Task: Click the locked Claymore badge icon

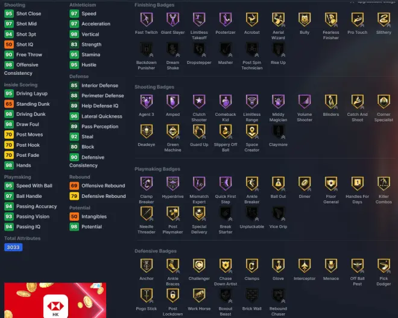Action: [278, 132]
